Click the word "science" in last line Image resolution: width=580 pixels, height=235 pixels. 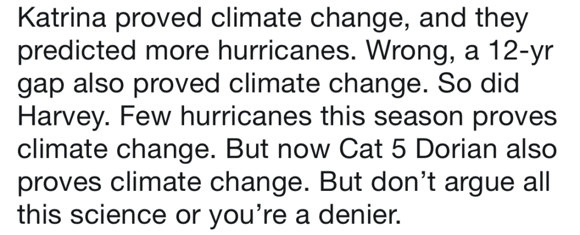[x=118, y=215]
